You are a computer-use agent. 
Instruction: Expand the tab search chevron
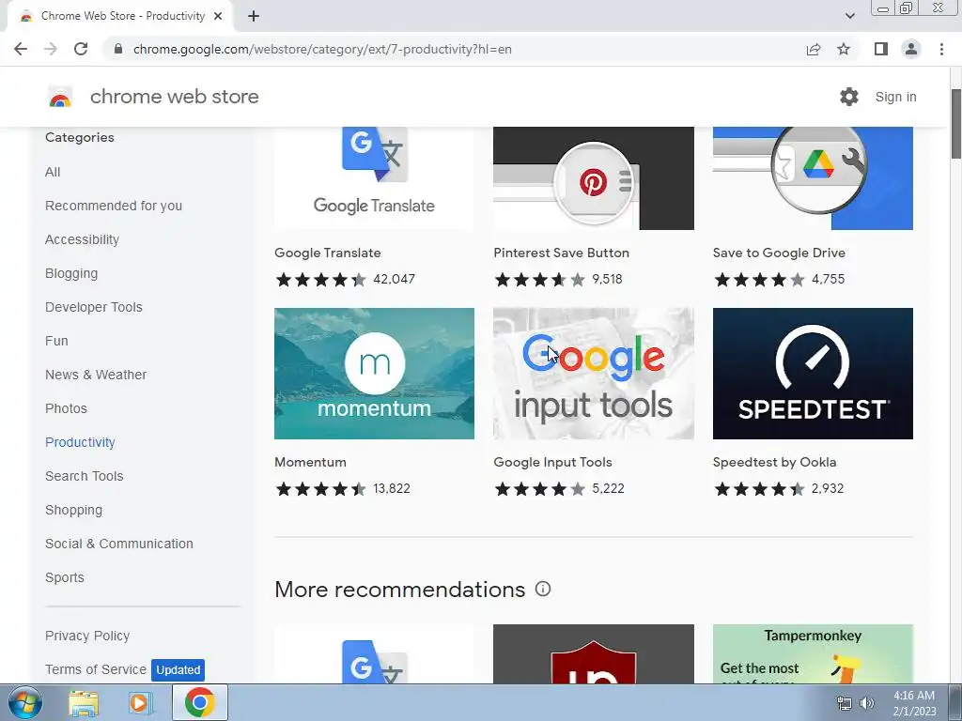(x=849, y=16)
